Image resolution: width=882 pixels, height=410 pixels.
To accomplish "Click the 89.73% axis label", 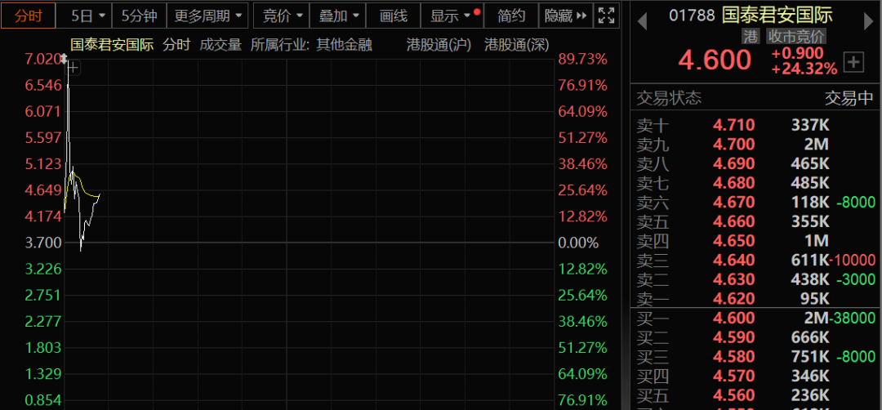I will (x=582, y=59).
